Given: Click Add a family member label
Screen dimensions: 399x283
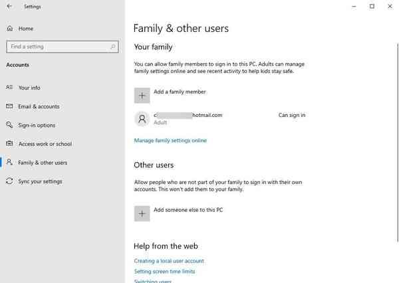Looking at the screenshot, I should pos(180,92).
